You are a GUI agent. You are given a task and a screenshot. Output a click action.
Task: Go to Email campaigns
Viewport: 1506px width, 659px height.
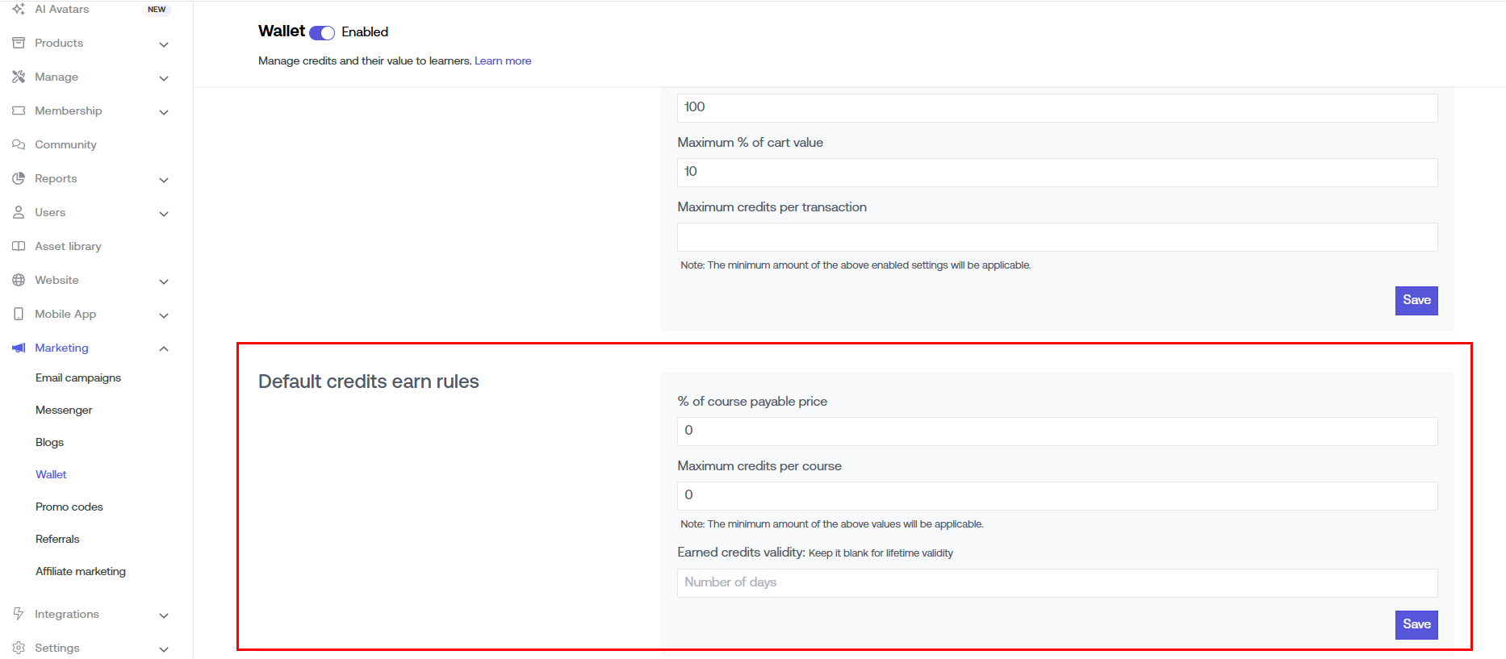78,377
